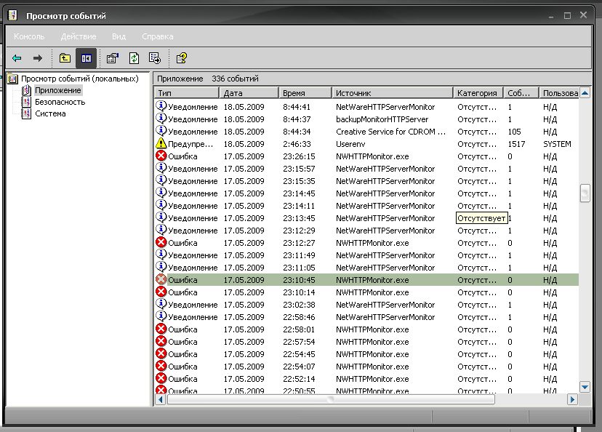Click the error icon at 22:54:45
This screenshot has width=602, height=432.
tap(161, 353)
